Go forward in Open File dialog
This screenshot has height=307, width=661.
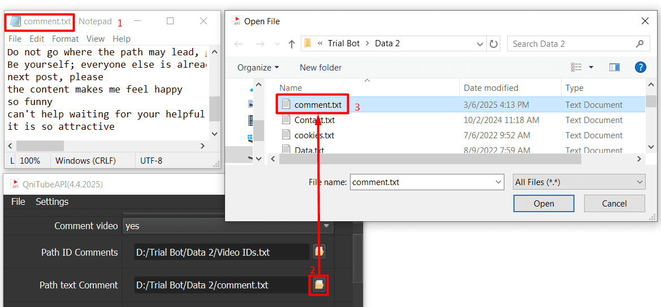pos(260,44)
